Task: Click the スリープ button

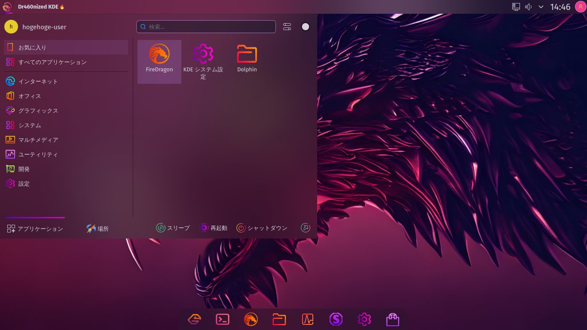Action: point(173,228)
